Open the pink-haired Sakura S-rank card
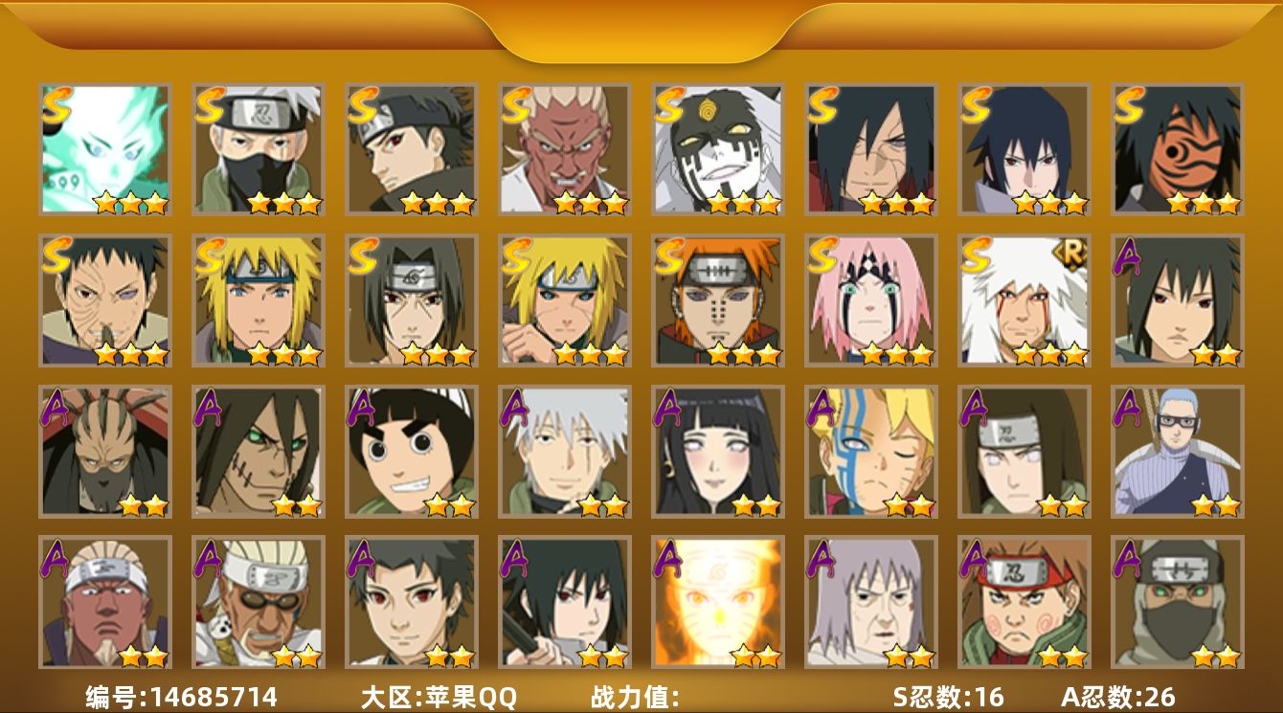1283x713 pixels. 871,301
